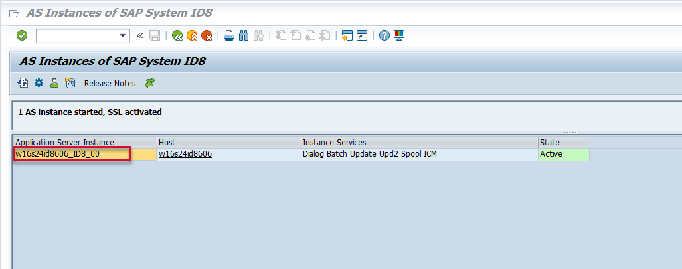Click the green Enter checkmark icon
Image resolution: width=682 pixels, height=269 pixels.
coord(22,35)
